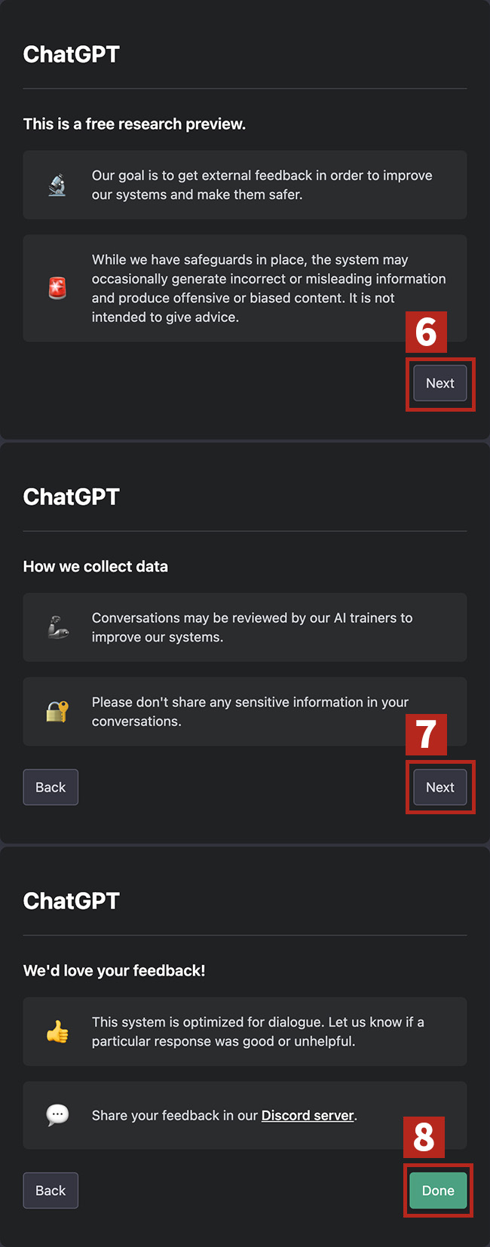This screenshot has height=1247, width=490.
Task: Click the flexed arm icon beside AI trainers text
Action: click(58, 627)
